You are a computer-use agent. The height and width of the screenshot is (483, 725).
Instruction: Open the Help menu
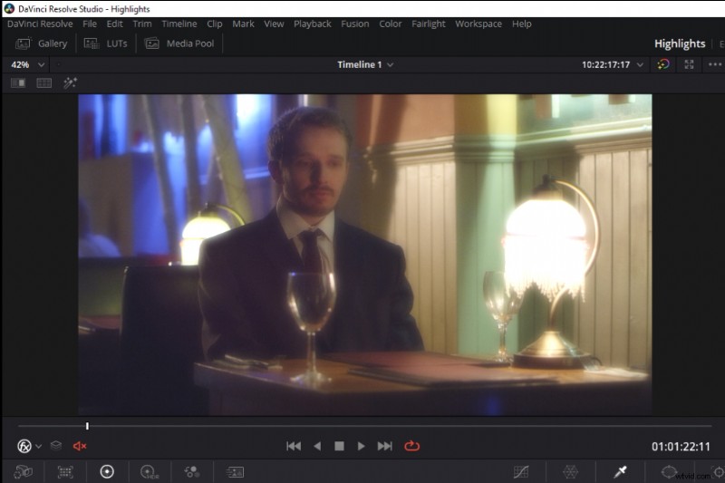pyautogui.click(x=522, y=24)
